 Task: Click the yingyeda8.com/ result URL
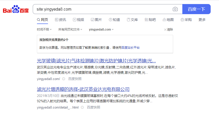click(49, 79)
